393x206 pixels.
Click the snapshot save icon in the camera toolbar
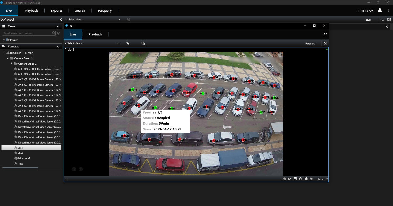click(x=295, y=179)
